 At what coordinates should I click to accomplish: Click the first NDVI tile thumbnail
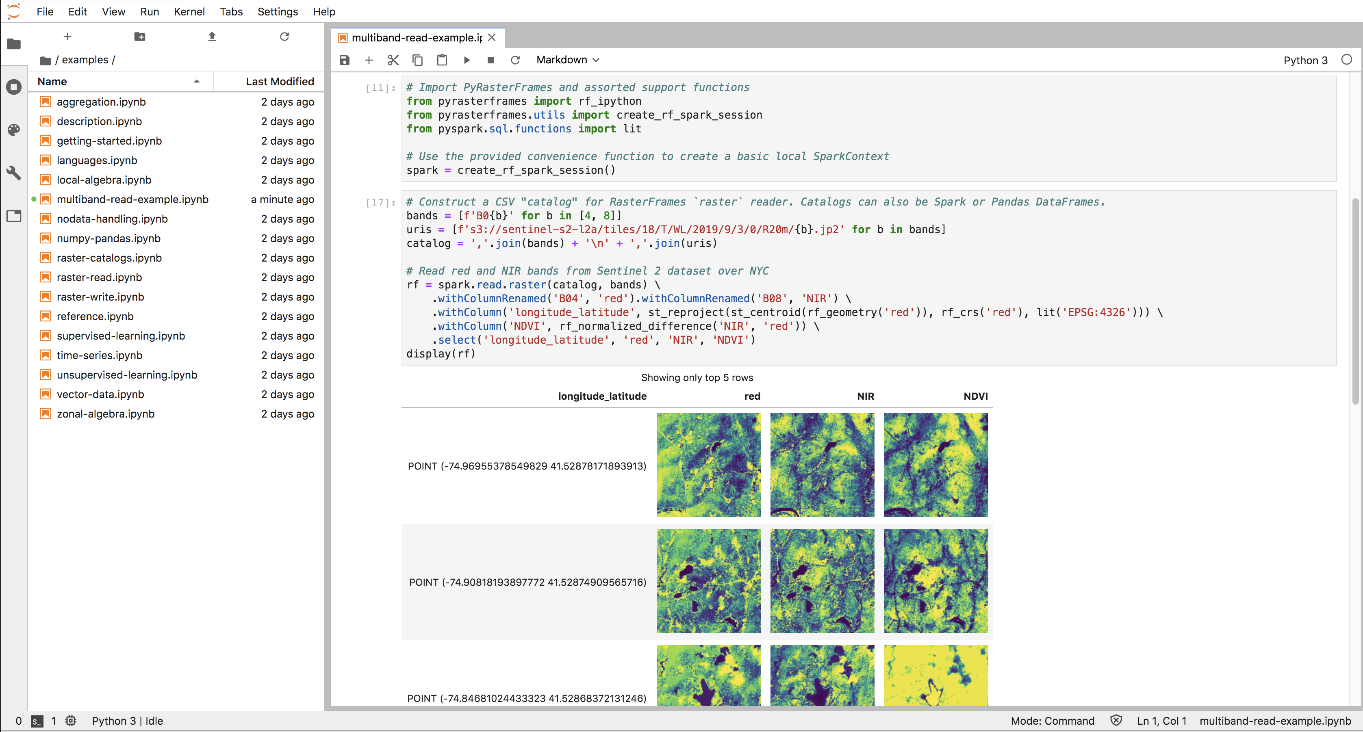click(935, 464)
